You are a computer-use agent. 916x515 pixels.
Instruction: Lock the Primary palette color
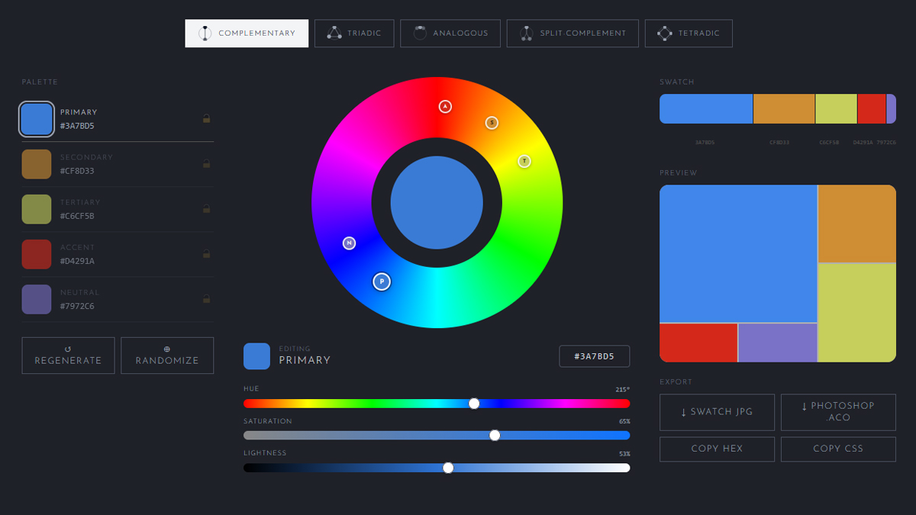[207, 120]
